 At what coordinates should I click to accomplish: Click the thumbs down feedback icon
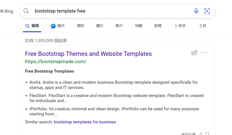(207, 134)
